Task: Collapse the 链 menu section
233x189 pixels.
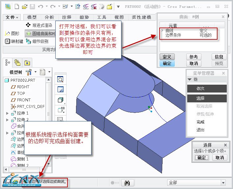Action: (190, 79)
